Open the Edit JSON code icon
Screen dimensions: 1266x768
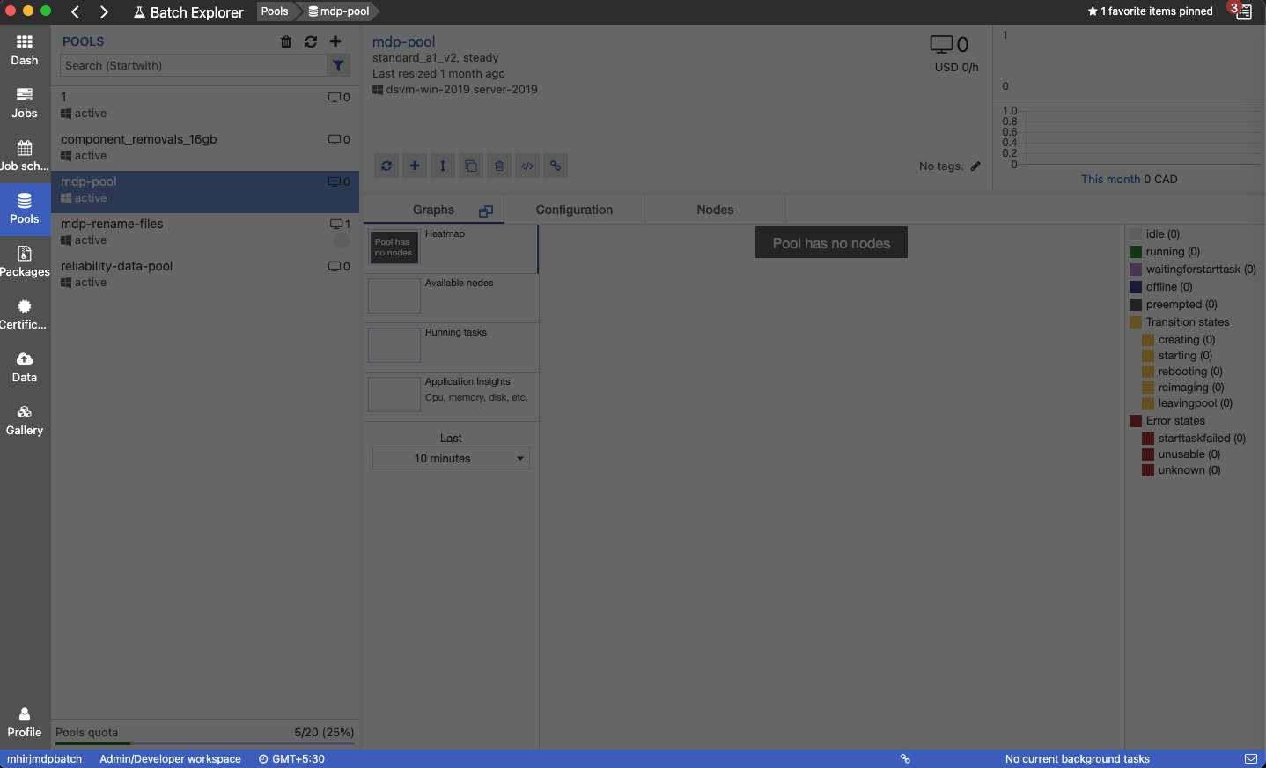tap(527, 166)
